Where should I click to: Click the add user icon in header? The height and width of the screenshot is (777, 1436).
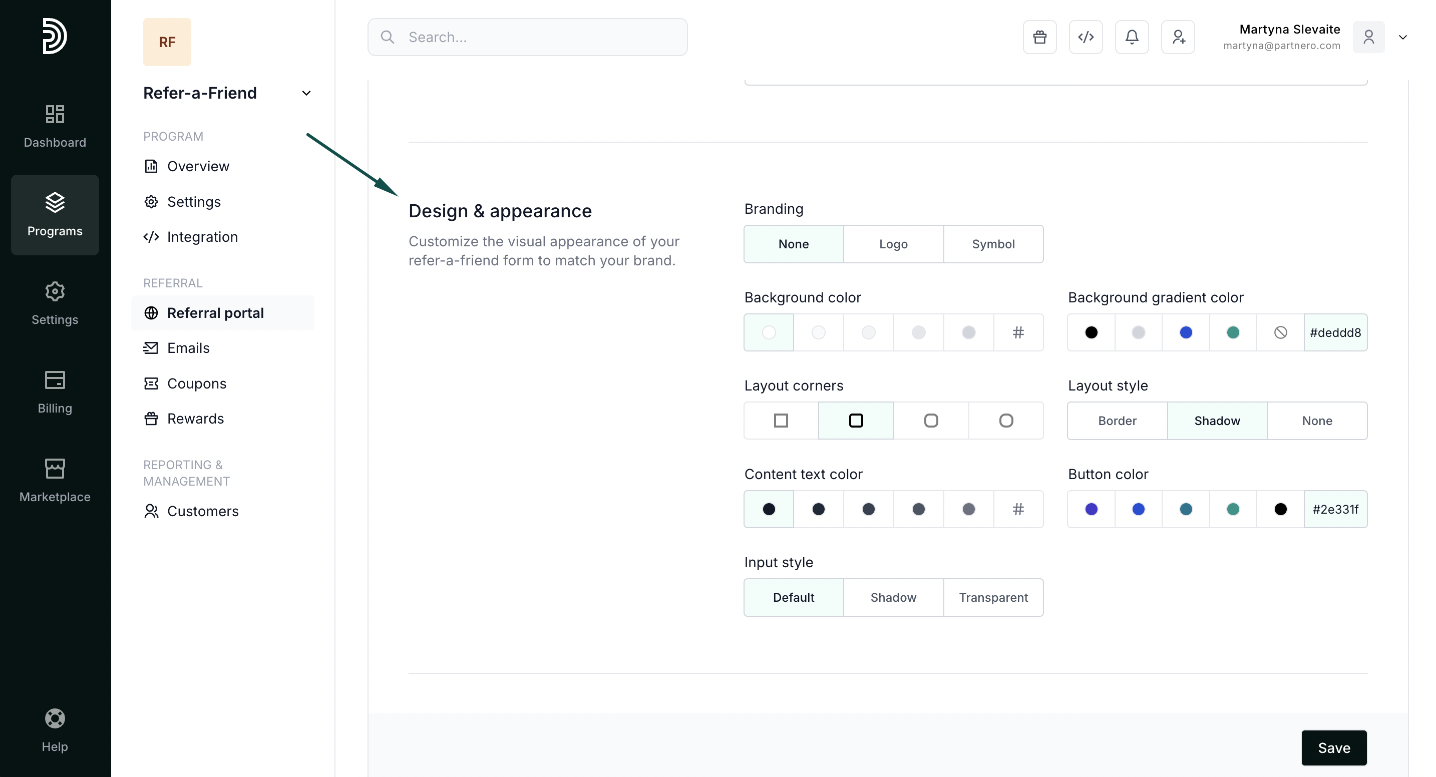coord(1178,37)
